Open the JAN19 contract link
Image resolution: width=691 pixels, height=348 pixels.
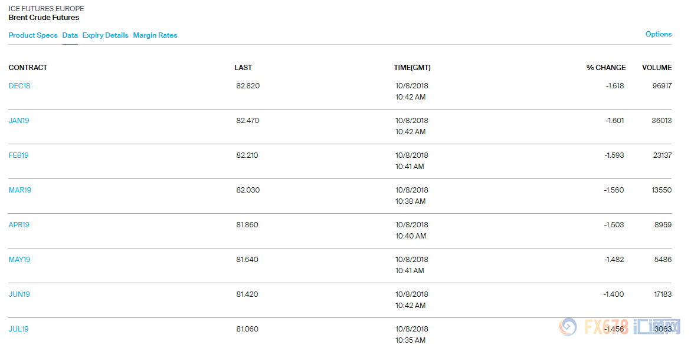[19, 121]
